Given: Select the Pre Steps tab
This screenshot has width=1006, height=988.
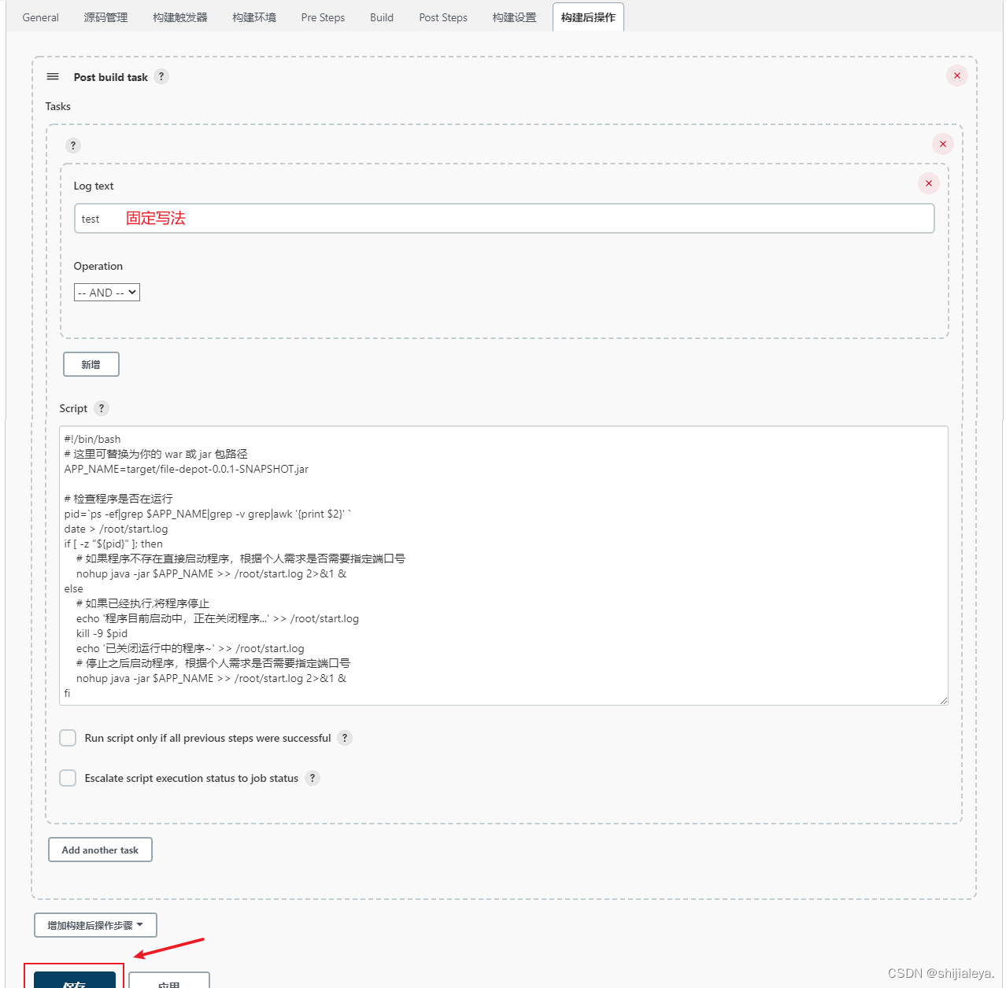Looking at the screenshot, I should 323,17.
